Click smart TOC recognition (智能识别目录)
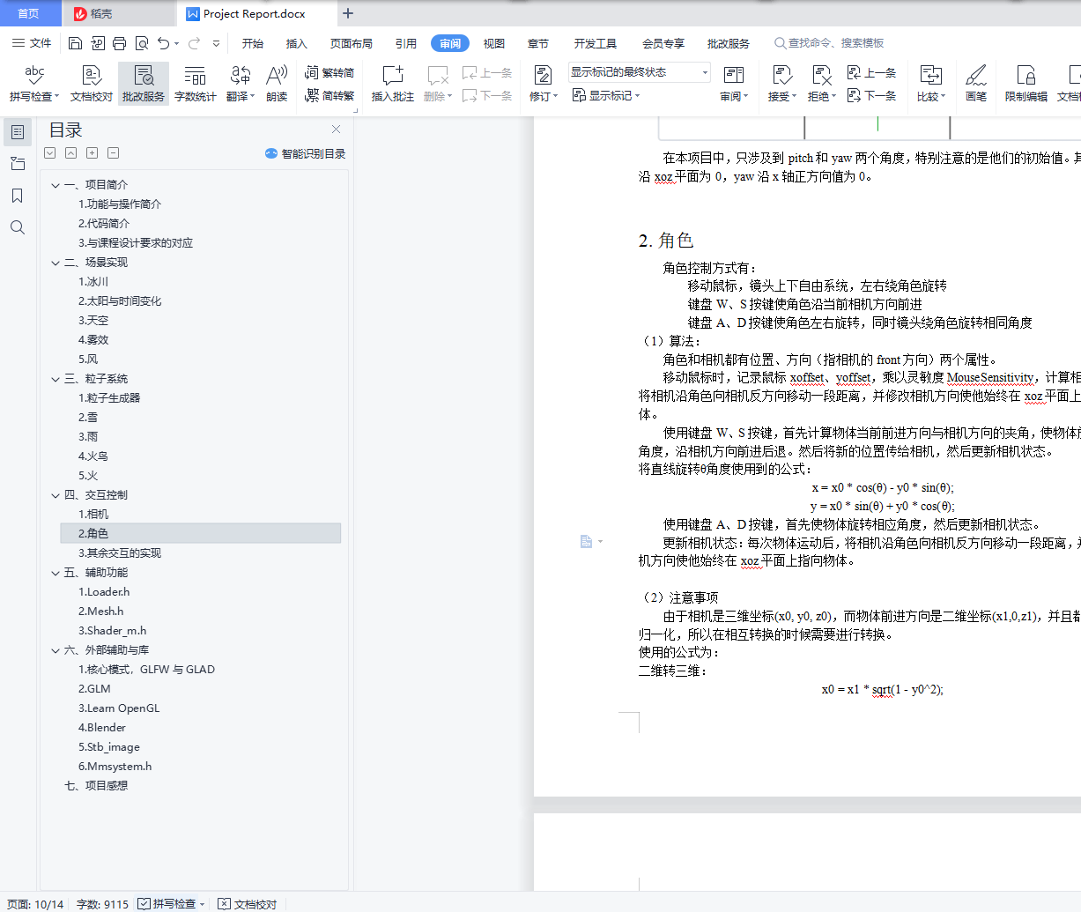1081x912 pixels. [x=305, y=153]
